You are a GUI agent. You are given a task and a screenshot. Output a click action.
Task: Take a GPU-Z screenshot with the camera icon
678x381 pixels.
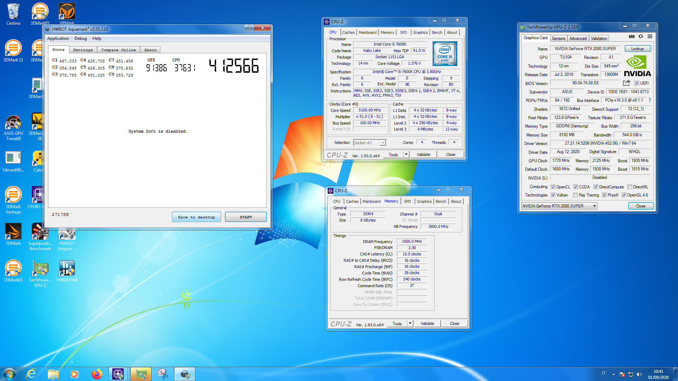tap(632, 36)
